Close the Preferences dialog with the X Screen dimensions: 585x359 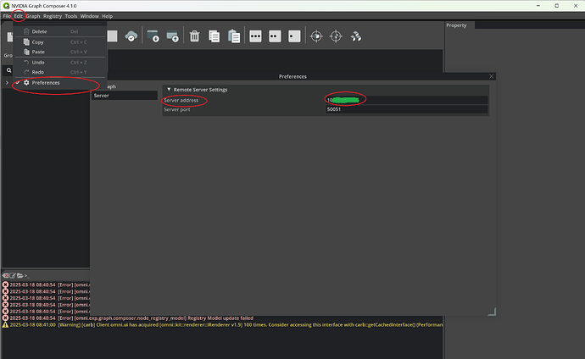(492, 76)
